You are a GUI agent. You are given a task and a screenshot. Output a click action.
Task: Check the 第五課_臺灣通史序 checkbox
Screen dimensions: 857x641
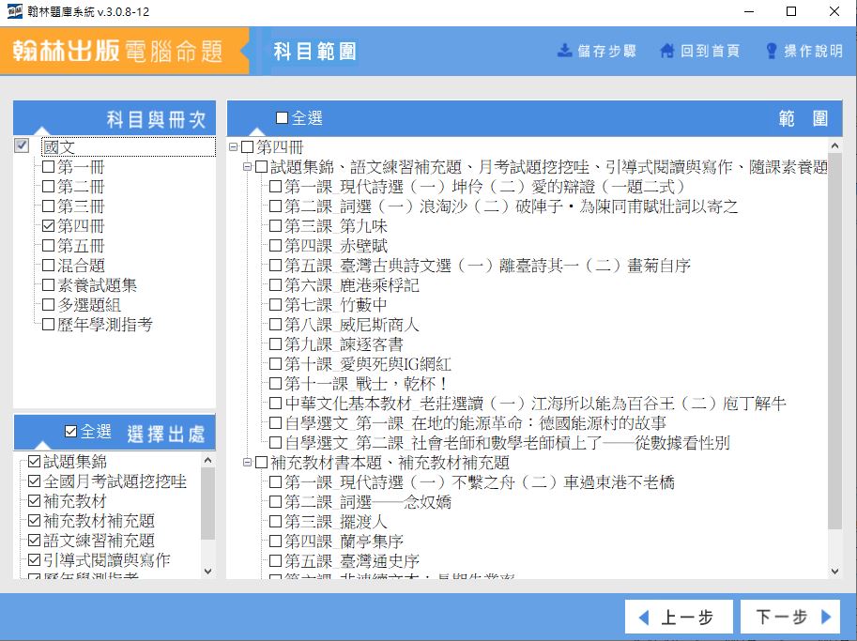click(275, 560)
